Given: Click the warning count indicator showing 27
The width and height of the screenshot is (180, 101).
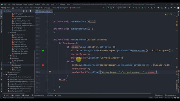Looking at the screenshot, I should tap(167, 14).
